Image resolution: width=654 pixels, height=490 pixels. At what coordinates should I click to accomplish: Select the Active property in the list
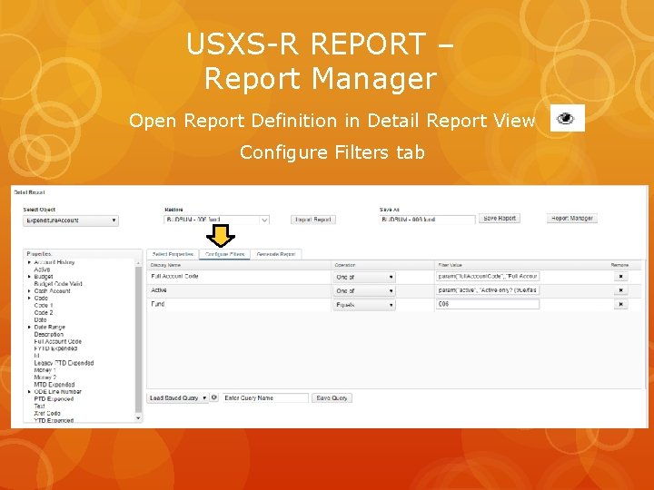tap(42, 269)
